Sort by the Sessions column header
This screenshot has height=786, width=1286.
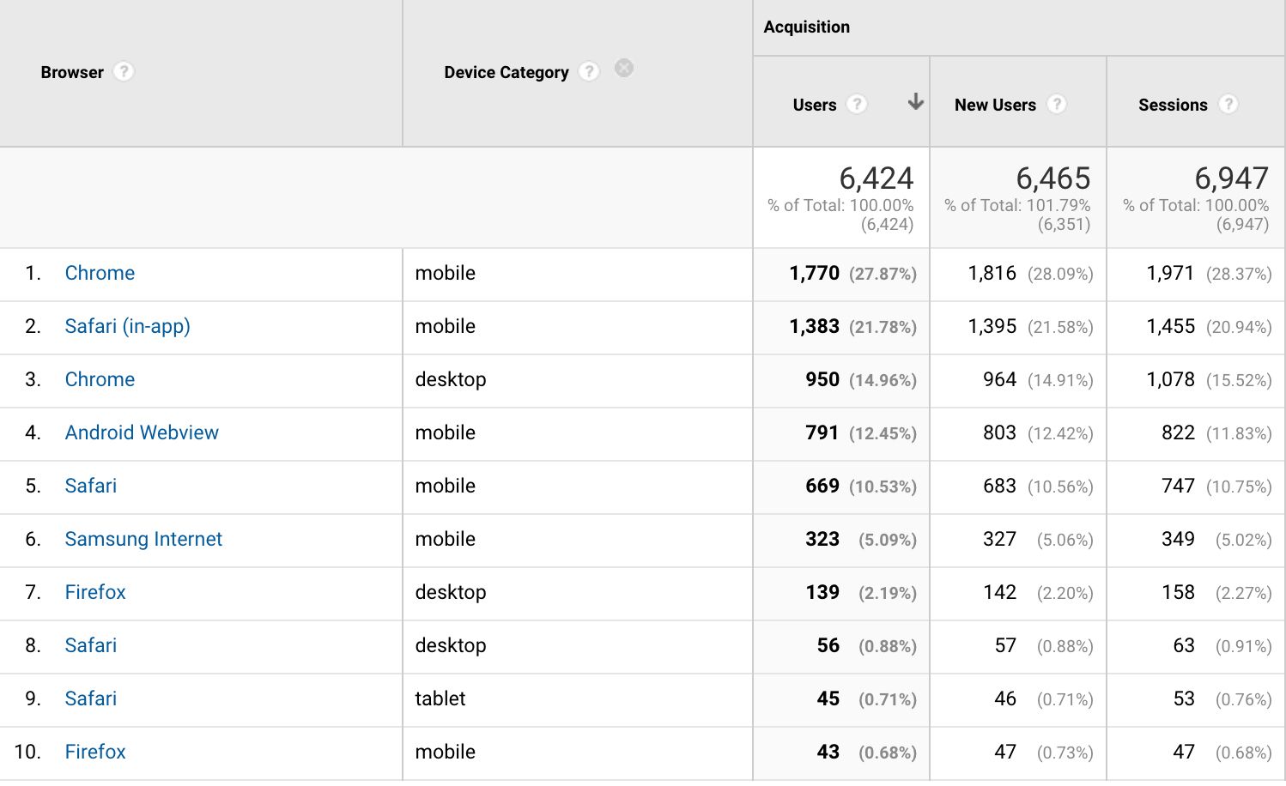[1173, 105]
